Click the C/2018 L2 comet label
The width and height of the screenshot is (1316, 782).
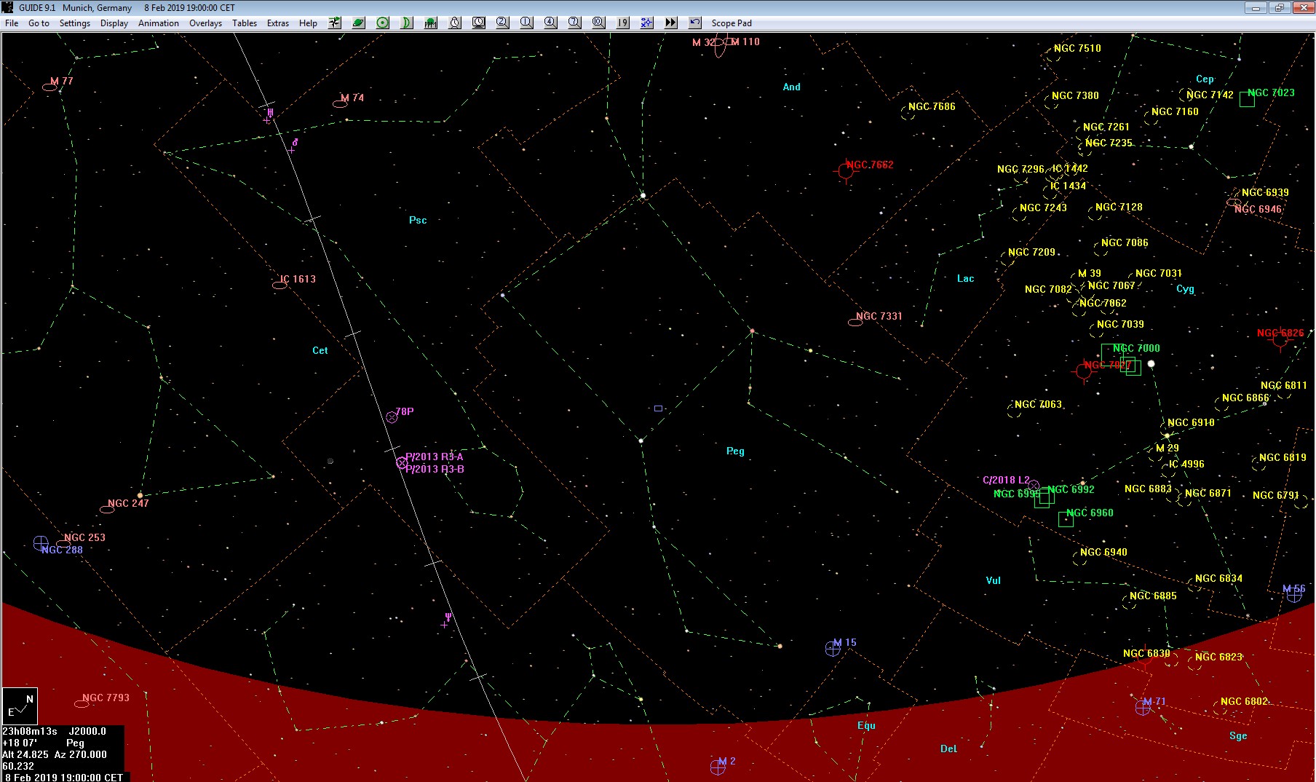pos(1006,480)
